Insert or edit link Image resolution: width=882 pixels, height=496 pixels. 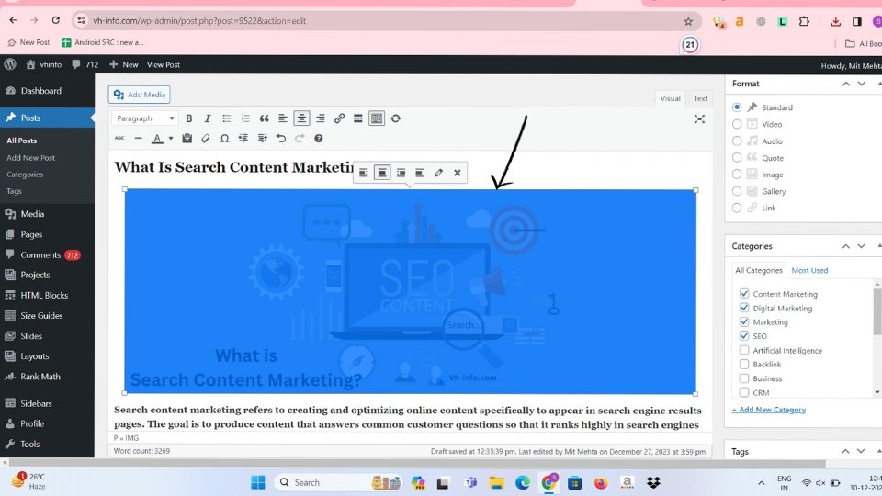(339, 118)
